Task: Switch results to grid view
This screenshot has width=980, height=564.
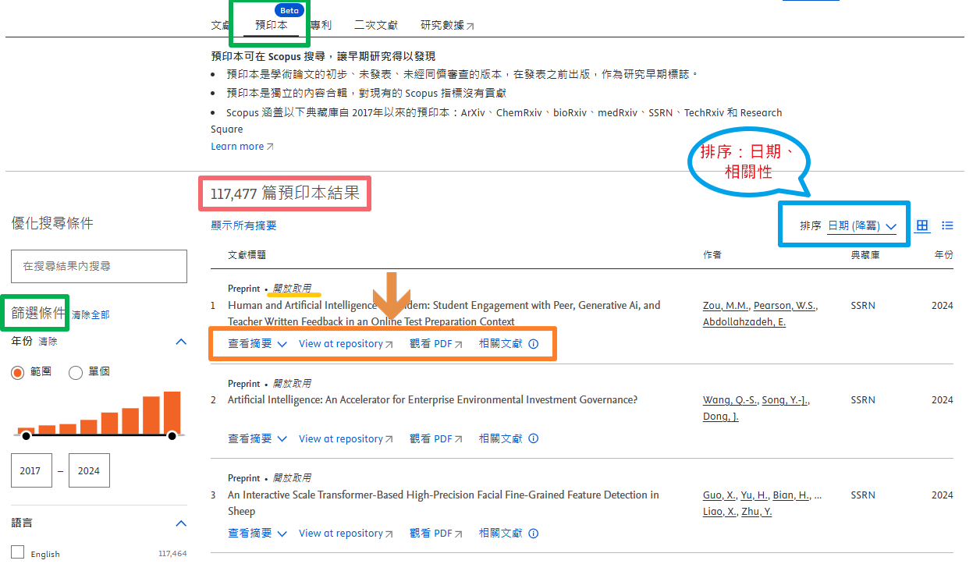Action: tap(923, 225)
